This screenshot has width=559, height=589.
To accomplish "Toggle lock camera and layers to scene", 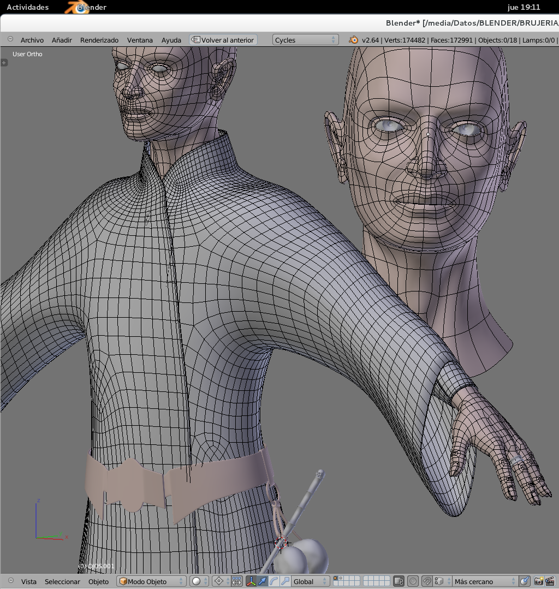I will [399, 581].
